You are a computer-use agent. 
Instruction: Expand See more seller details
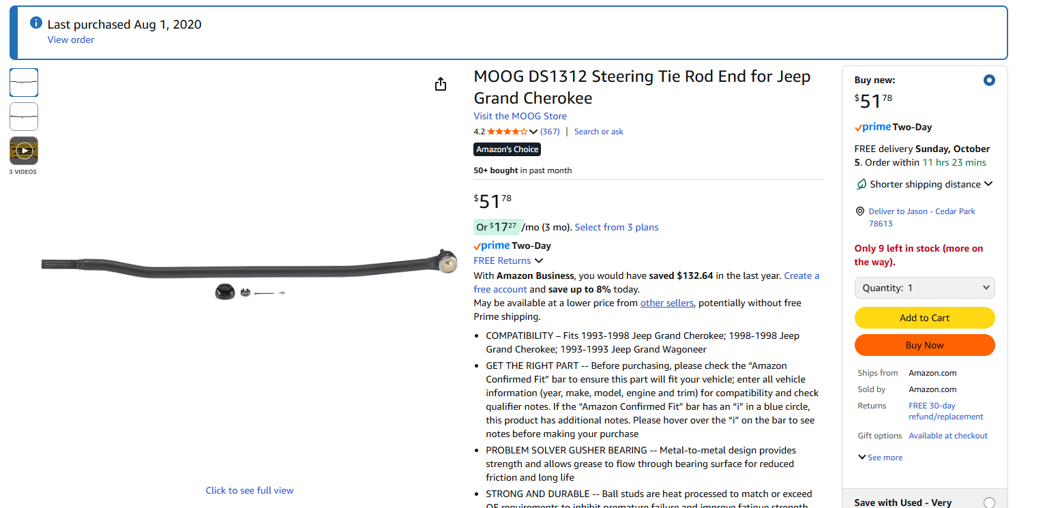[x=881, y=458]
